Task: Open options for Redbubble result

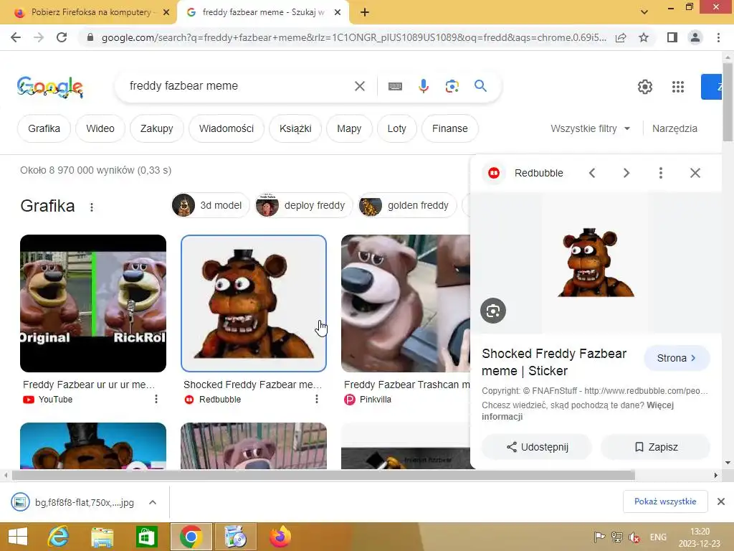Action: point(316,399)
